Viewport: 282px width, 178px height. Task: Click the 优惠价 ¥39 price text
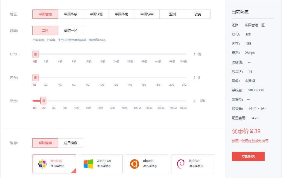pos(246,131)
